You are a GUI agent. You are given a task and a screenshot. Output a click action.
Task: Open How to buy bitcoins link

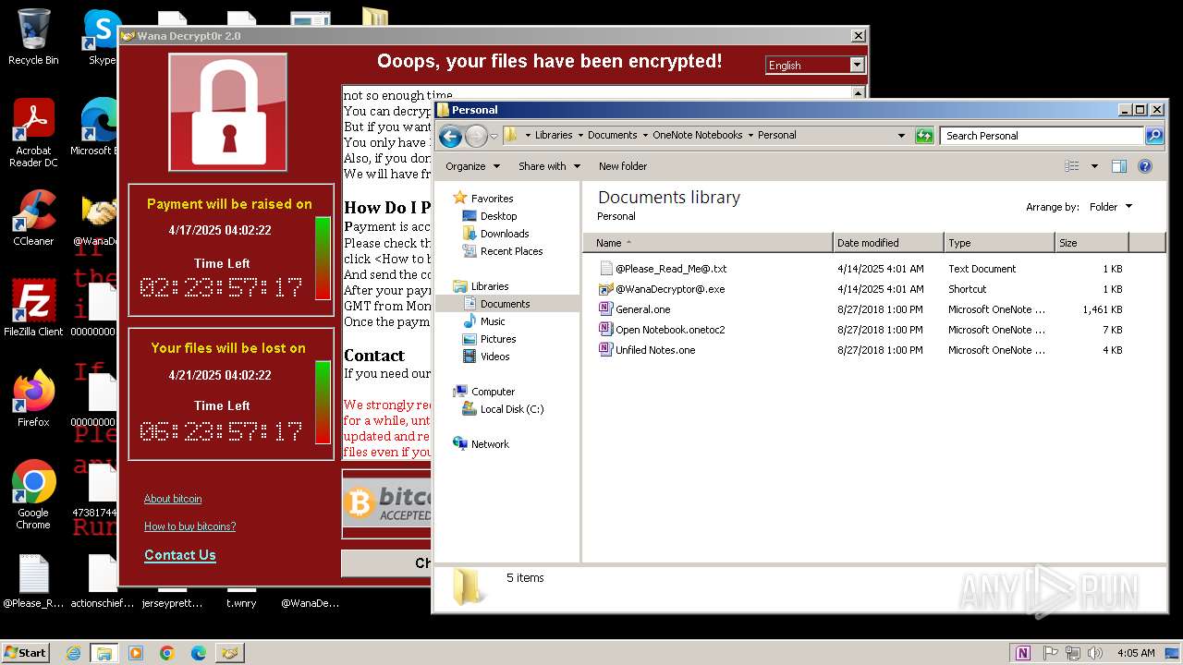(x=189, y=526)
